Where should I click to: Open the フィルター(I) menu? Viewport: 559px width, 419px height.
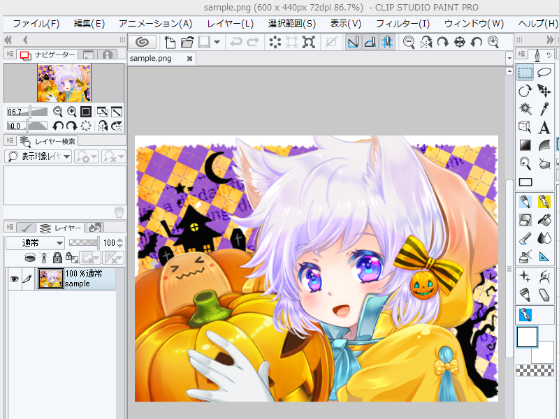(403, 24)
